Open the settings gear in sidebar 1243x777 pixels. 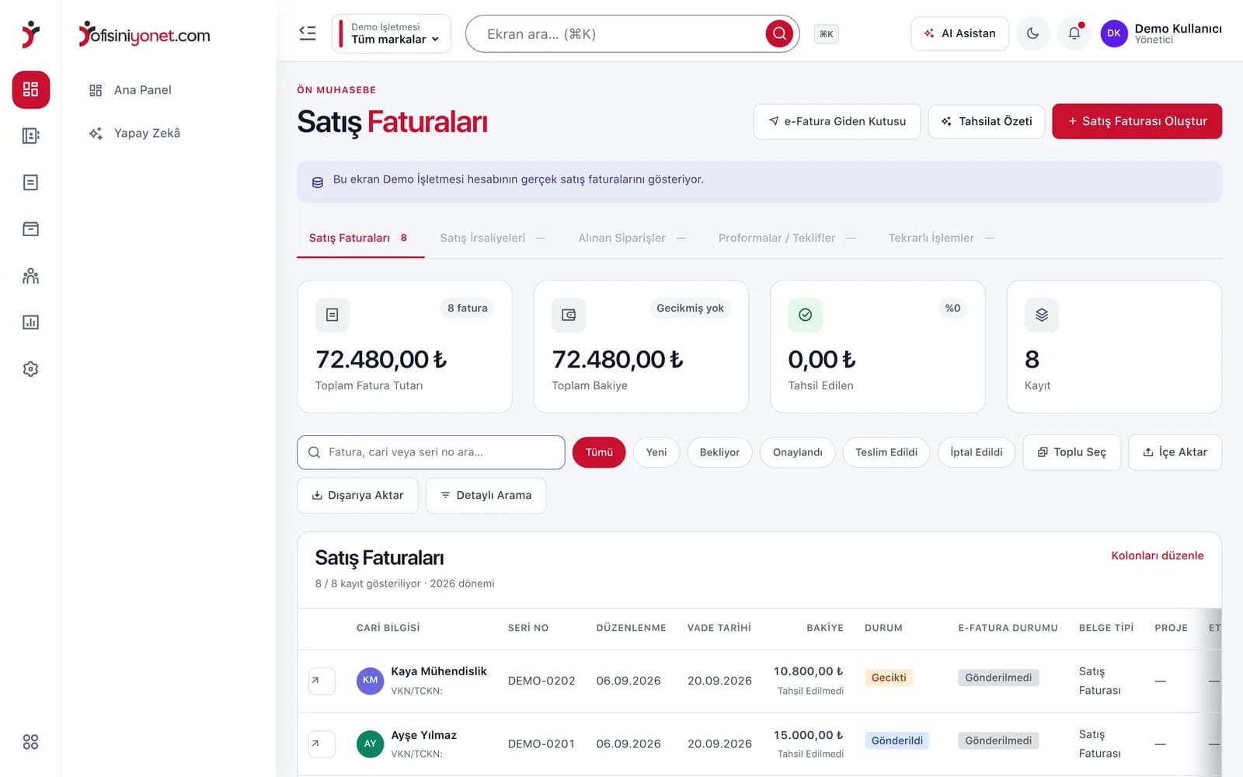pyautogui.click(x=30, y=369)
